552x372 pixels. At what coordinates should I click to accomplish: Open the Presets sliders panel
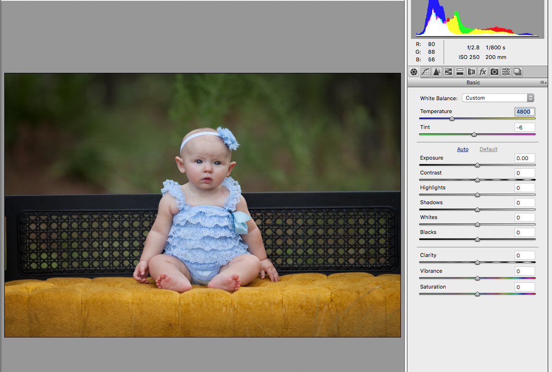click(506, 72)
